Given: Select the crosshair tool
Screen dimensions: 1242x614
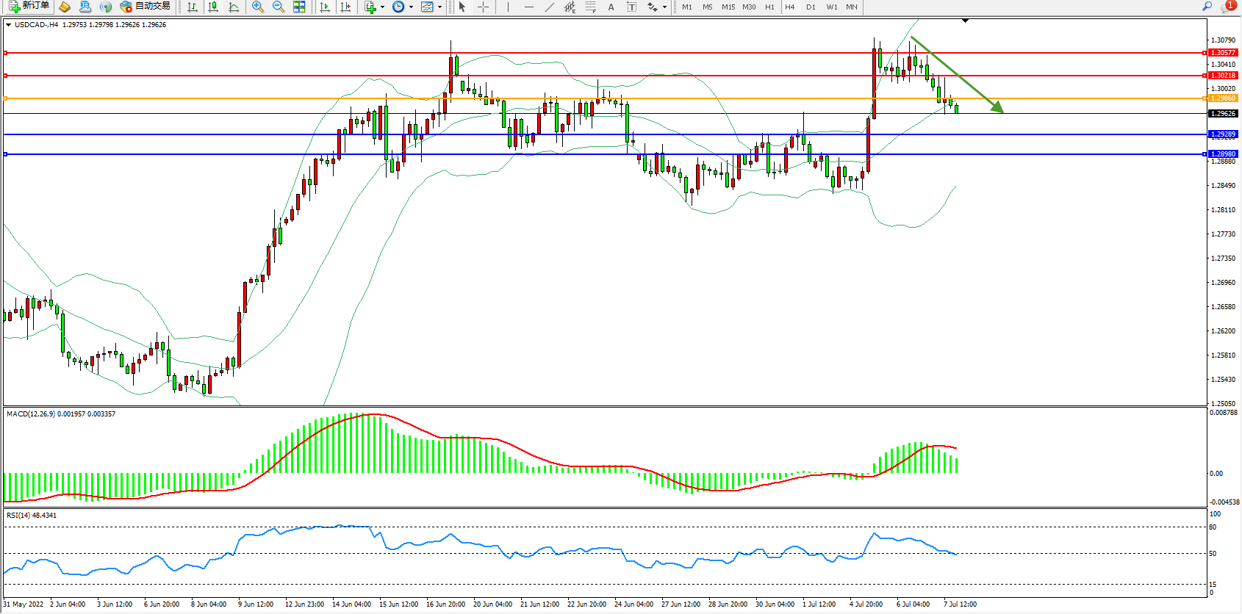Looking at the screenshot, I should (483, 7).
